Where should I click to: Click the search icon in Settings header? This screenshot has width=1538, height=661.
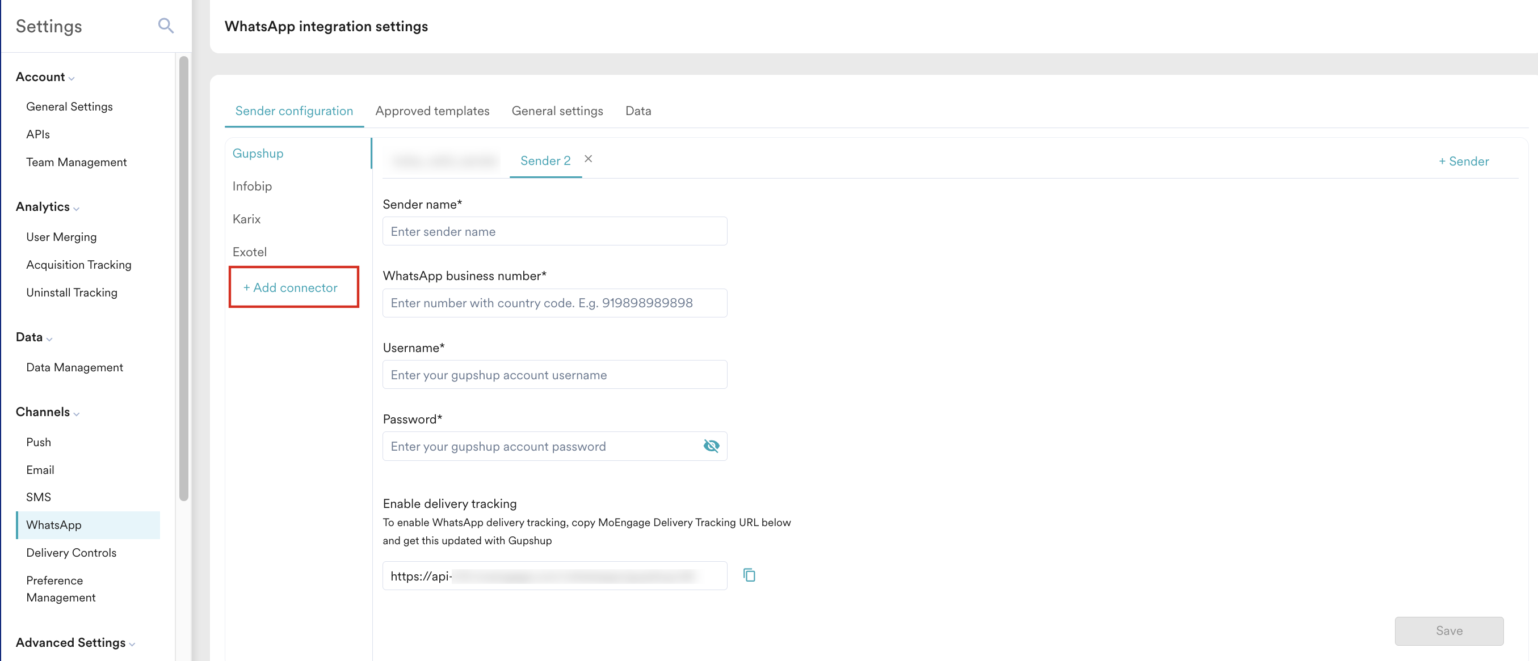(x=165, y=26)
